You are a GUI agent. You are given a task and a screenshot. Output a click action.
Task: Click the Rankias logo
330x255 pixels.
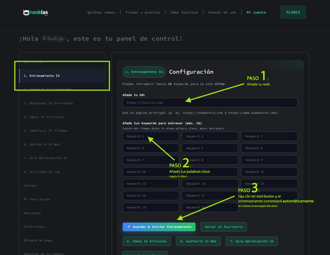pyautogui.click(x=35, y=13)
